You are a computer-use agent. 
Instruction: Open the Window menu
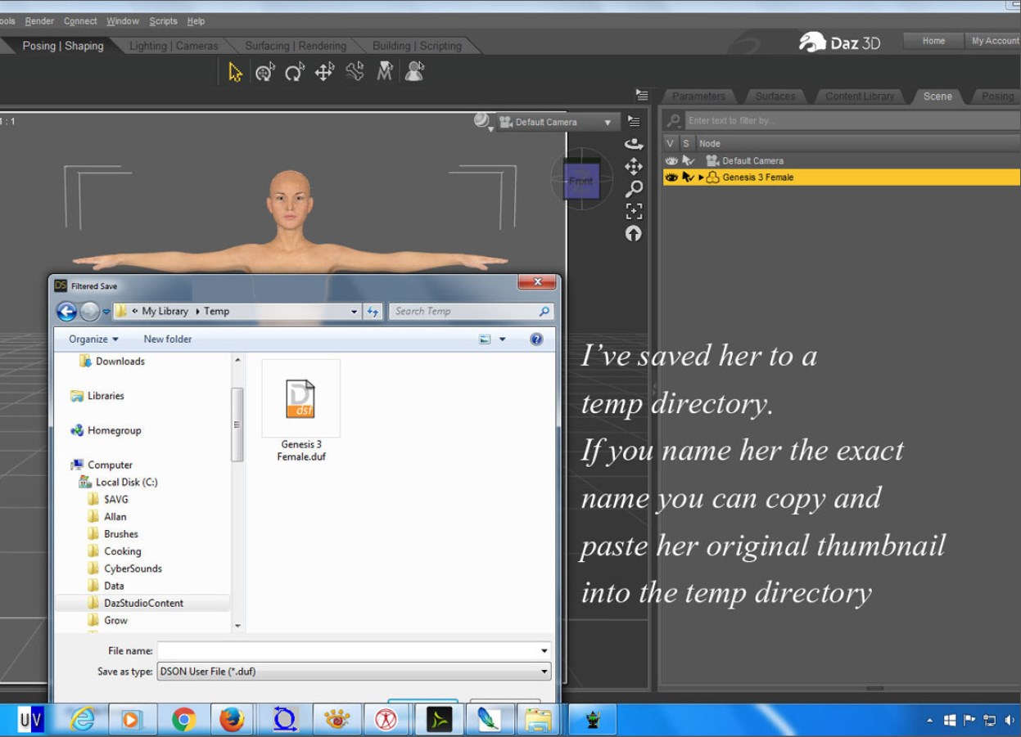click(x=123, y=21)
